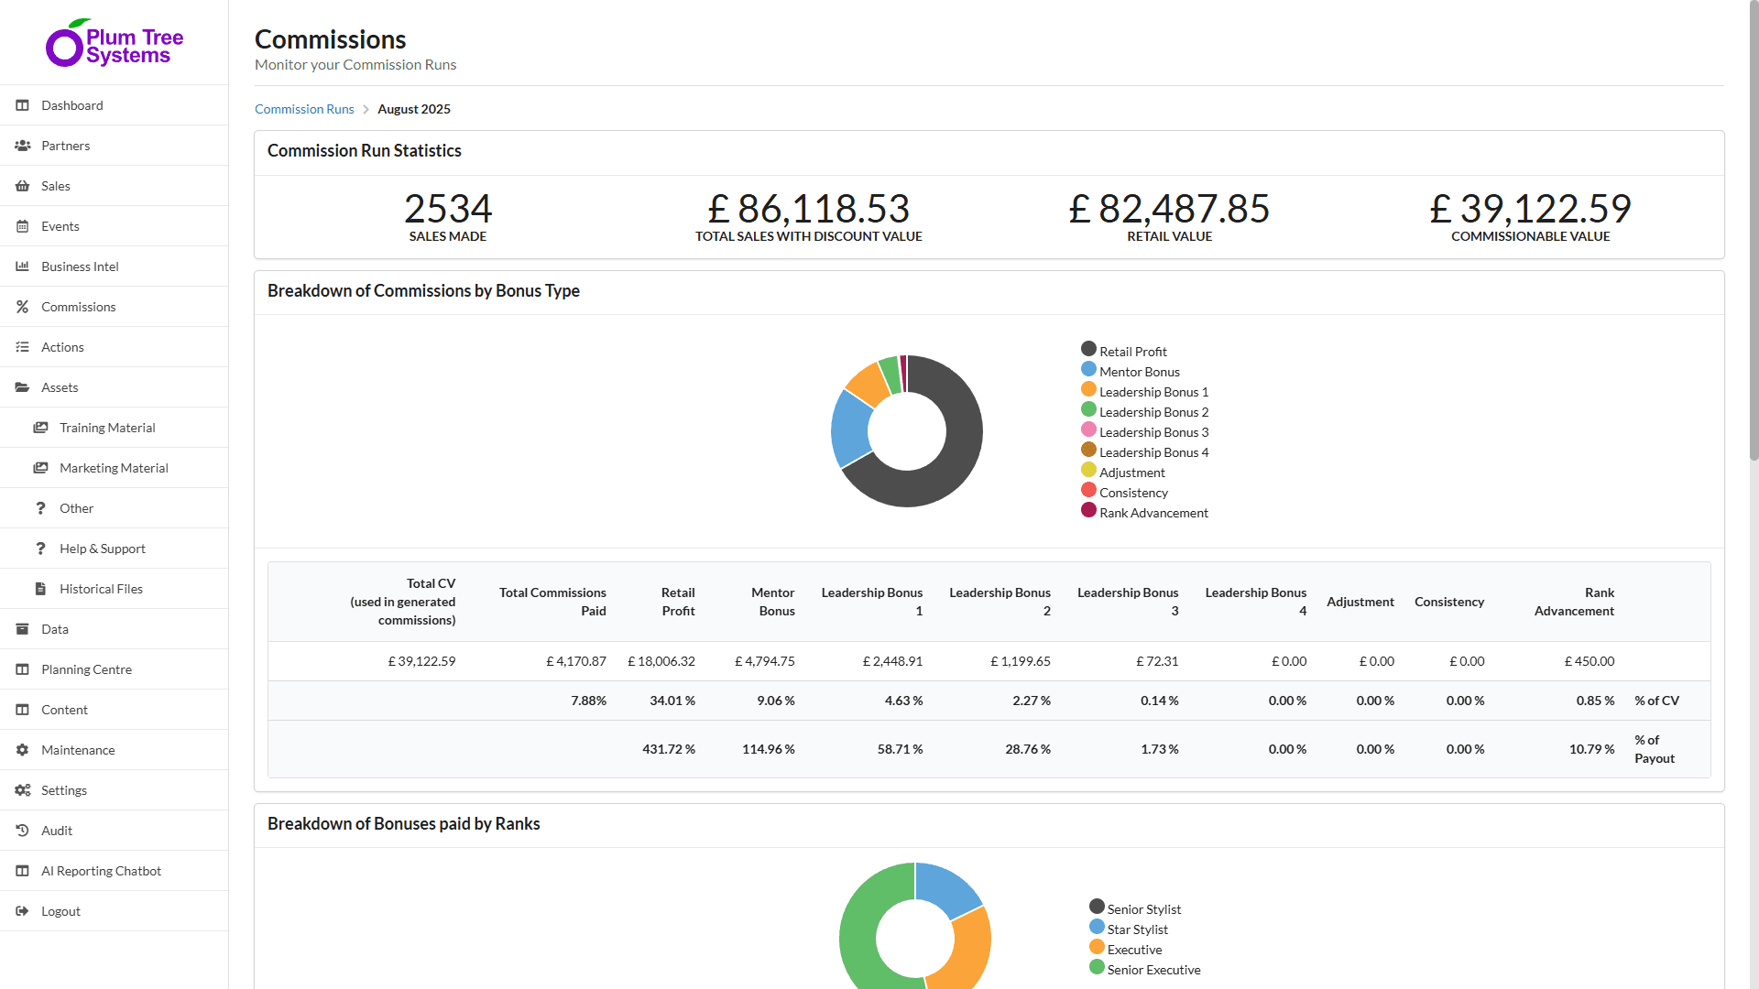Click the Actions sliders icon

click(x=22, y=346)
